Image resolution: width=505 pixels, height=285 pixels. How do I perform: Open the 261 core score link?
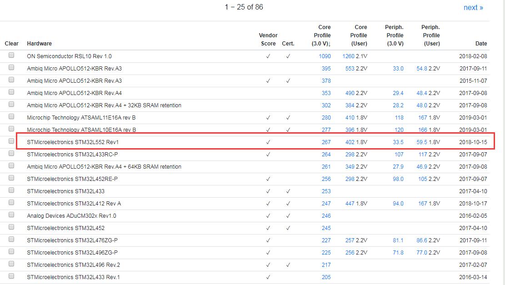[x=326, y=166]
